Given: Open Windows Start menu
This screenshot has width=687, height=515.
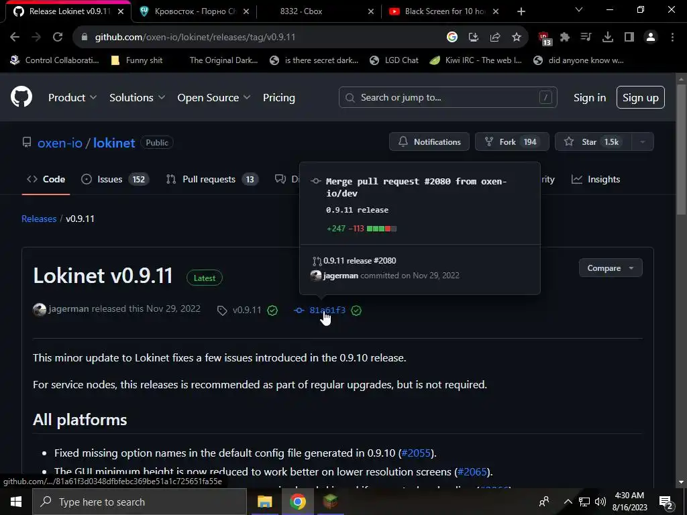Looking at the screenshot, I should coord(16,502).
